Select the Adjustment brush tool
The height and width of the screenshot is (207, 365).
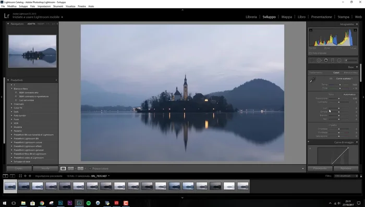click(x=351, y=60)
